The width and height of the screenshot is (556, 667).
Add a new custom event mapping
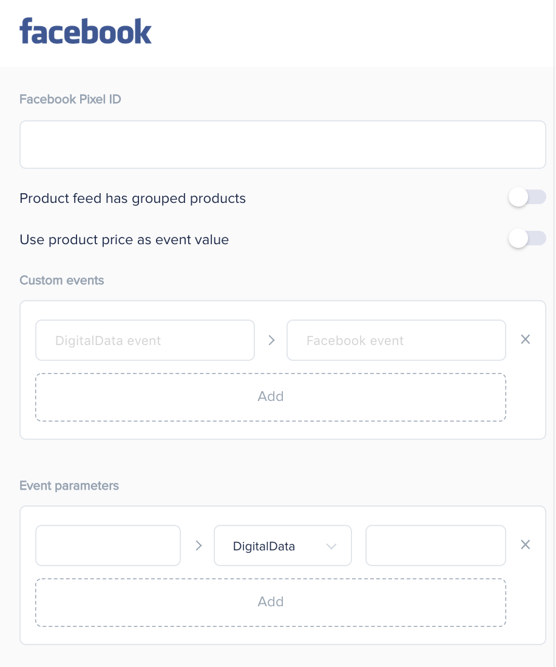point(271,397)
